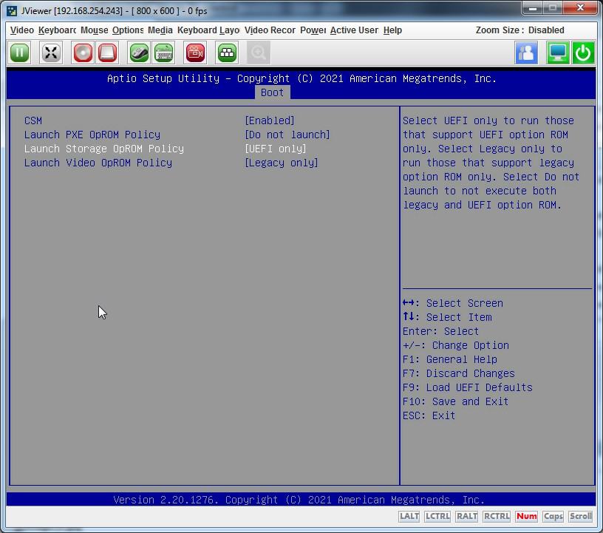
Task: Select the Boot tab in BIOS
Action: [272, 92]
